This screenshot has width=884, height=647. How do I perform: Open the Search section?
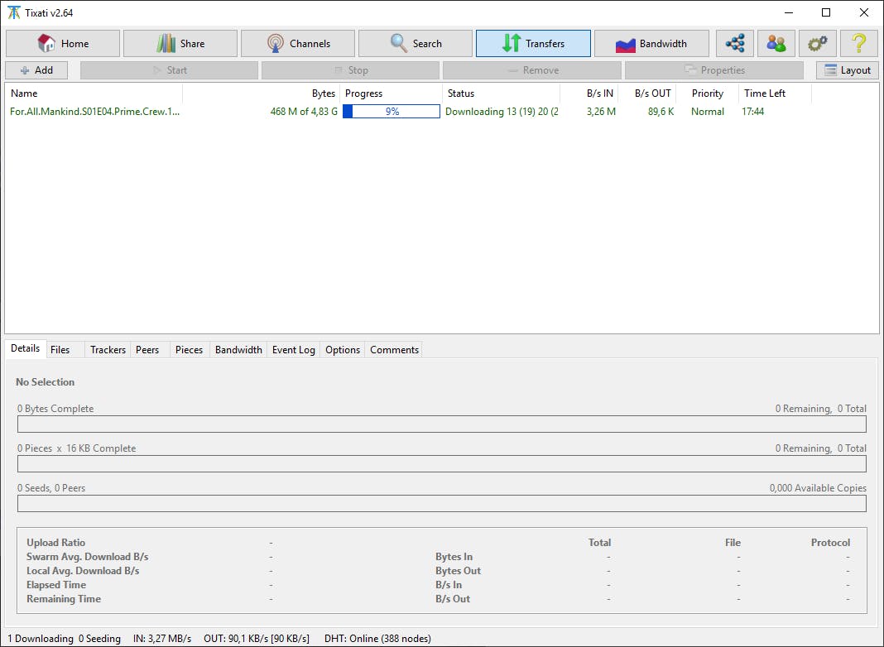tap(416, 43)
